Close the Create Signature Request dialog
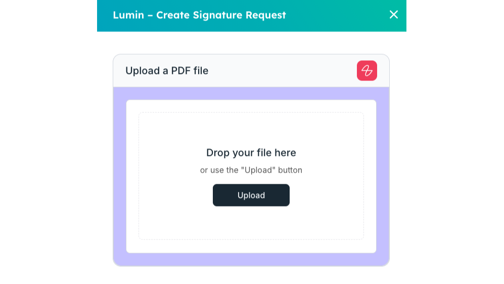 [x=393, y=15]
